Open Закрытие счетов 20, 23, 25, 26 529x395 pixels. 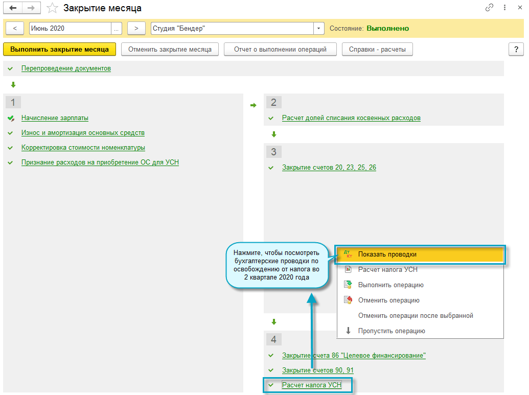pos(329,168)
